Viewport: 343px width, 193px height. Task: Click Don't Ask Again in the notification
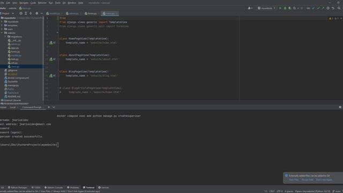[x=324, y=180]
